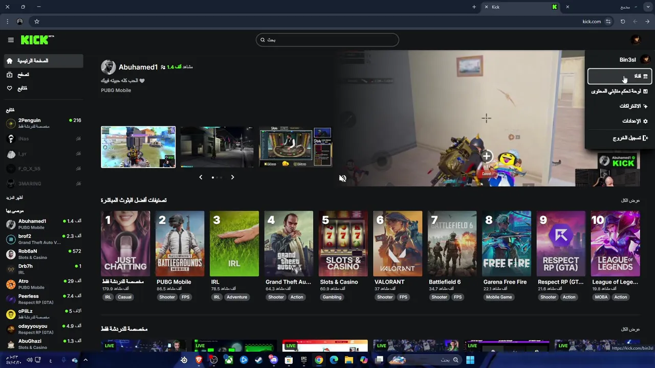Click the MOBA tag under League of Legends
This screenshot has width=655, height=368.
point(601,297)
